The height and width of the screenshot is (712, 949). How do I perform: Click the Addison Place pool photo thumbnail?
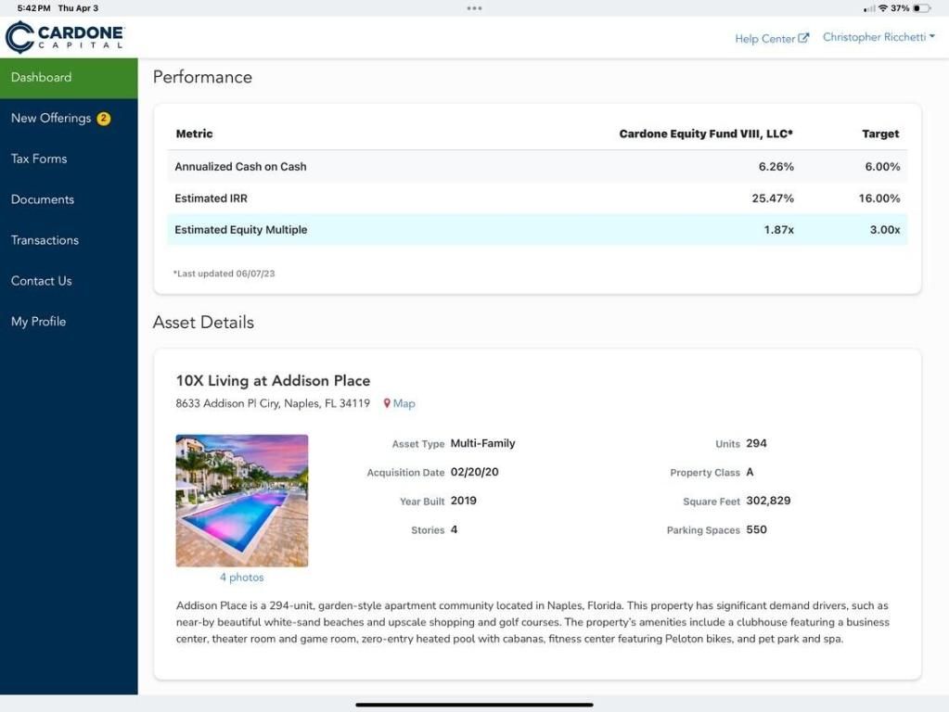coord(241,500)
